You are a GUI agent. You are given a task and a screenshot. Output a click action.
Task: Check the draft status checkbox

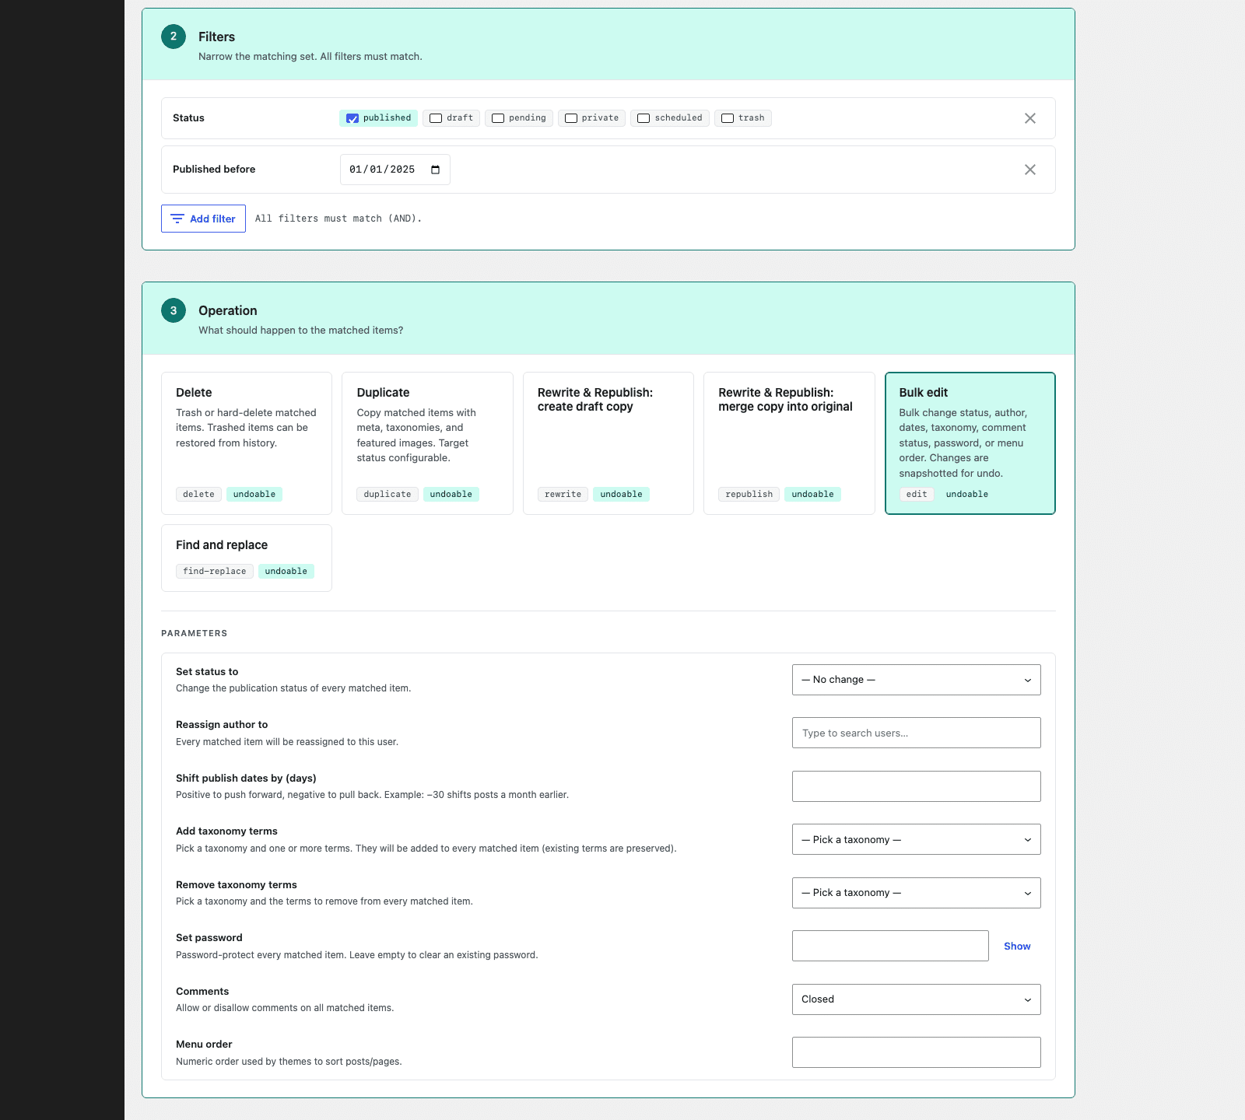pyautogui.click(x=436, y=118)
